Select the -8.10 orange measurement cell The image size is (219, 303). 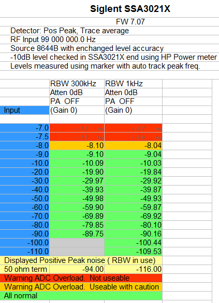tap(77, 146)
